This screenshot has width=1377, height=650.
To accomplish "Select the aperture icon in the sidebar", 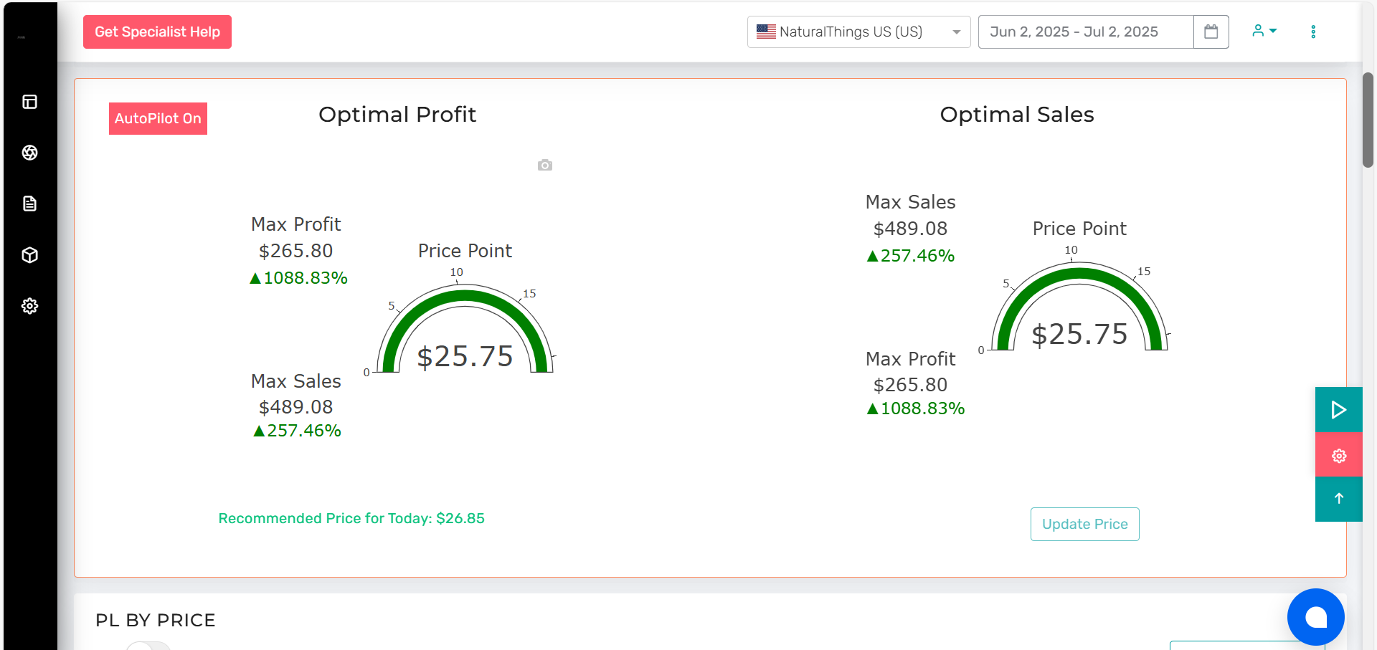I will [29, 153].
